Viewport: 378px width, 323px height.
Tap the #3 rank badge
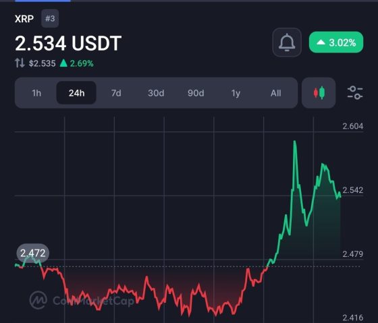tap(50, 18)
